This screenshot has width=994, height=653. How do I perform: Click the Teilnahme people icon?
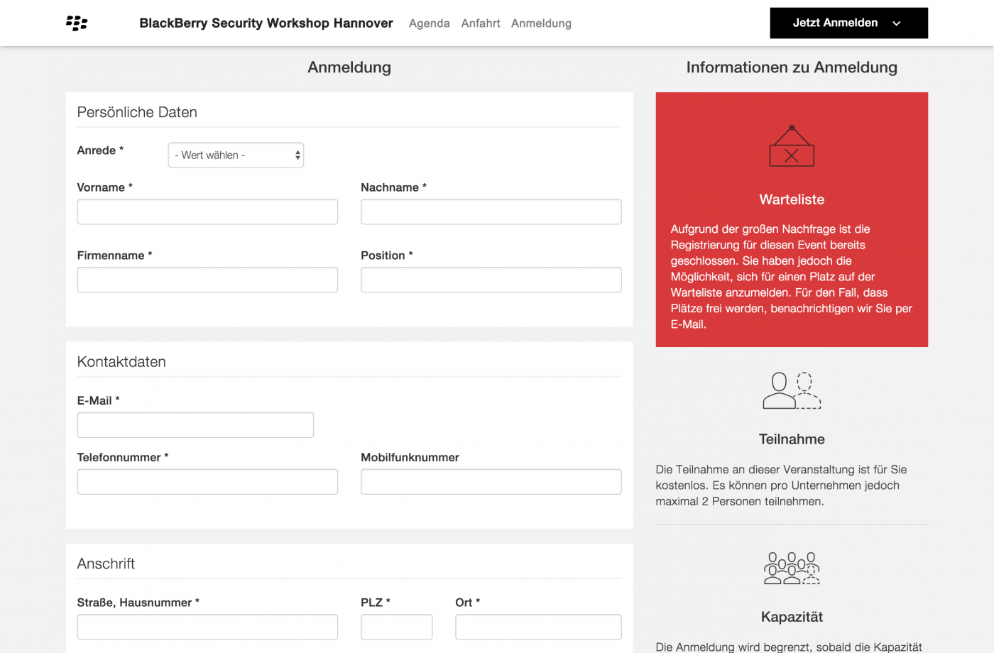pos(792,390)
